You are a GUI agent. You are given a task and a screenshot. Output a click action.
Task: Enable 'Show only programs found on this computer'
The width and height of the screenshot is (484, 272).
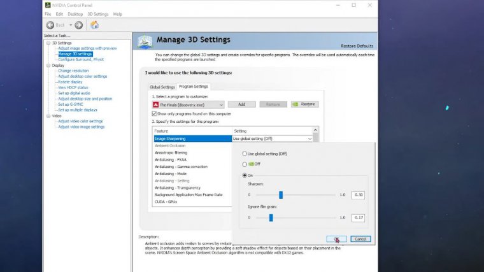(155, 113)
